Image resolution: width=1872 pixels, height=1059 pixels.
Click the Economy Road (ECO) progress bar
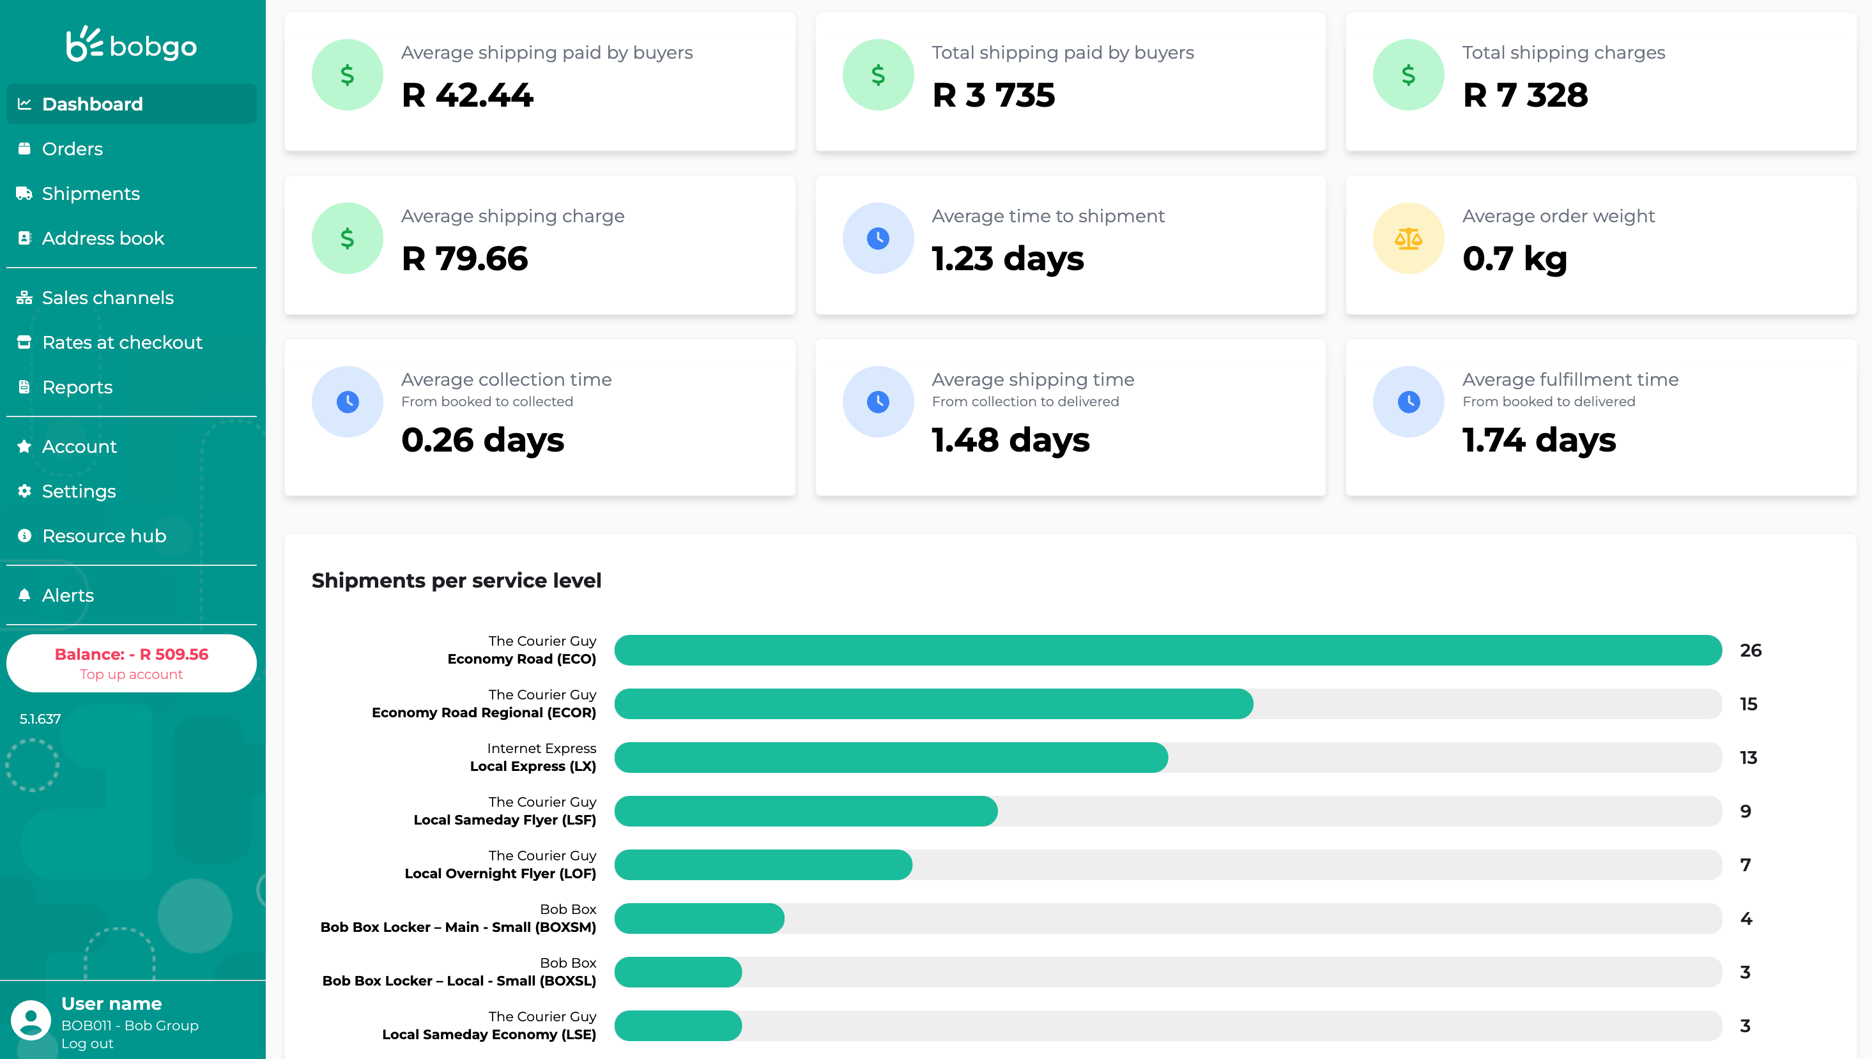1169,650
